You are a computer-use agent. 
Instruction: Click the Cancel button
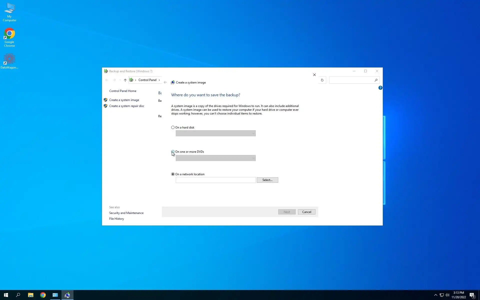click(306, 212)
